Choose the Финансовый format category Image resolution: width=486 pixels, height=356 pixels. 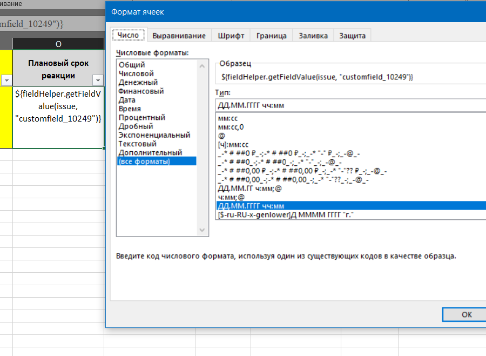pyautogui.click(x=157, y=91)
